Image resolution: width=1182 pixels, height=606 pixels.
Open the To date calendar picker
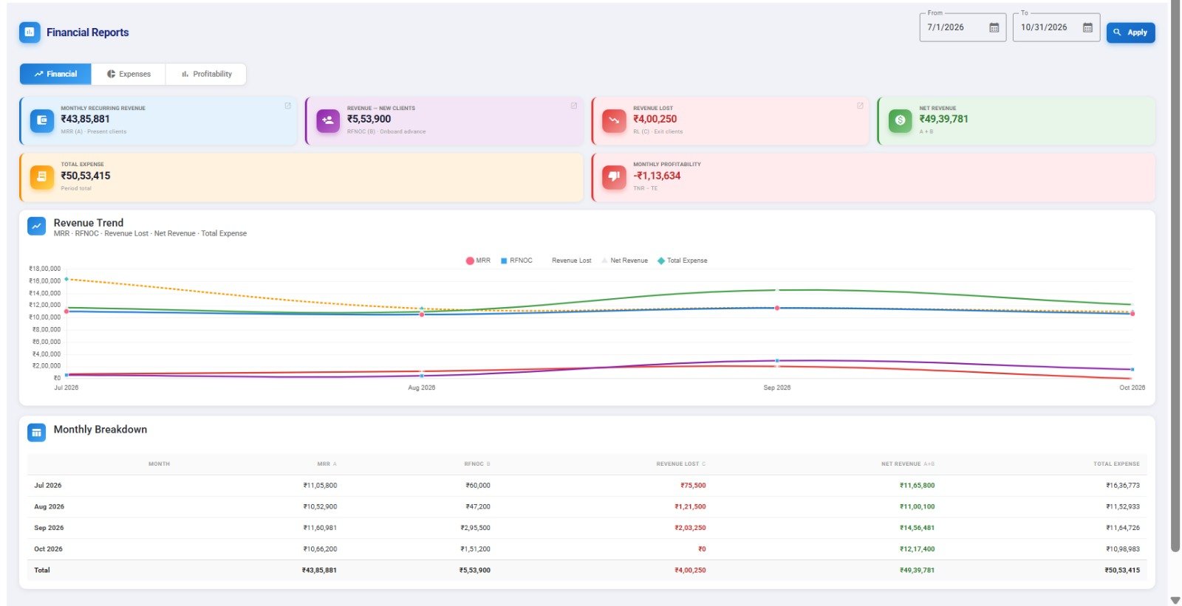[1087, 28]
